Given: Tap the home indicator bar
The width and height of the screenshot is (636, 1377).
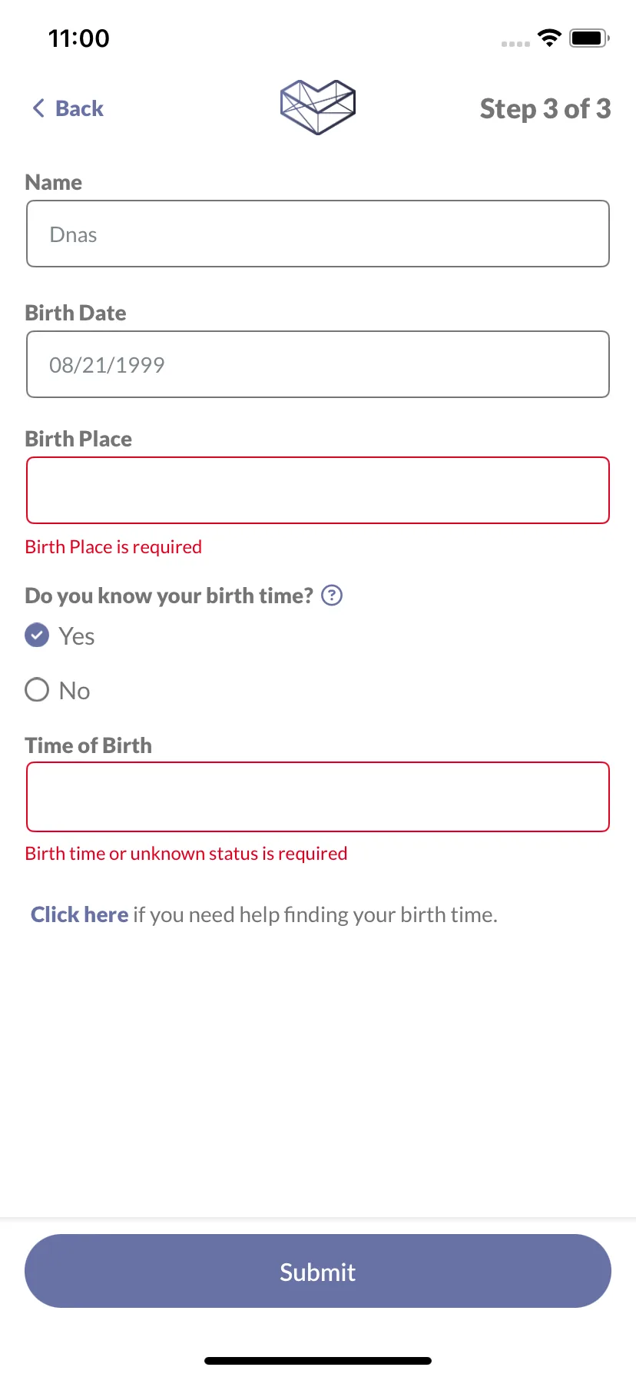Looking at the screenshot, I should pyautogui.click(x=318, y=1361).
